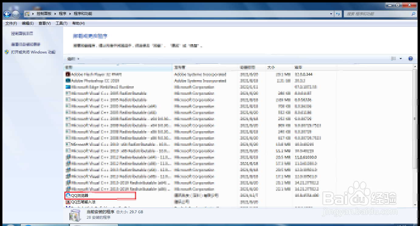The width and height of the screenshot is (420, 226).
Task: Open help with the blue question mark icon
Action: tap(410, 59)
